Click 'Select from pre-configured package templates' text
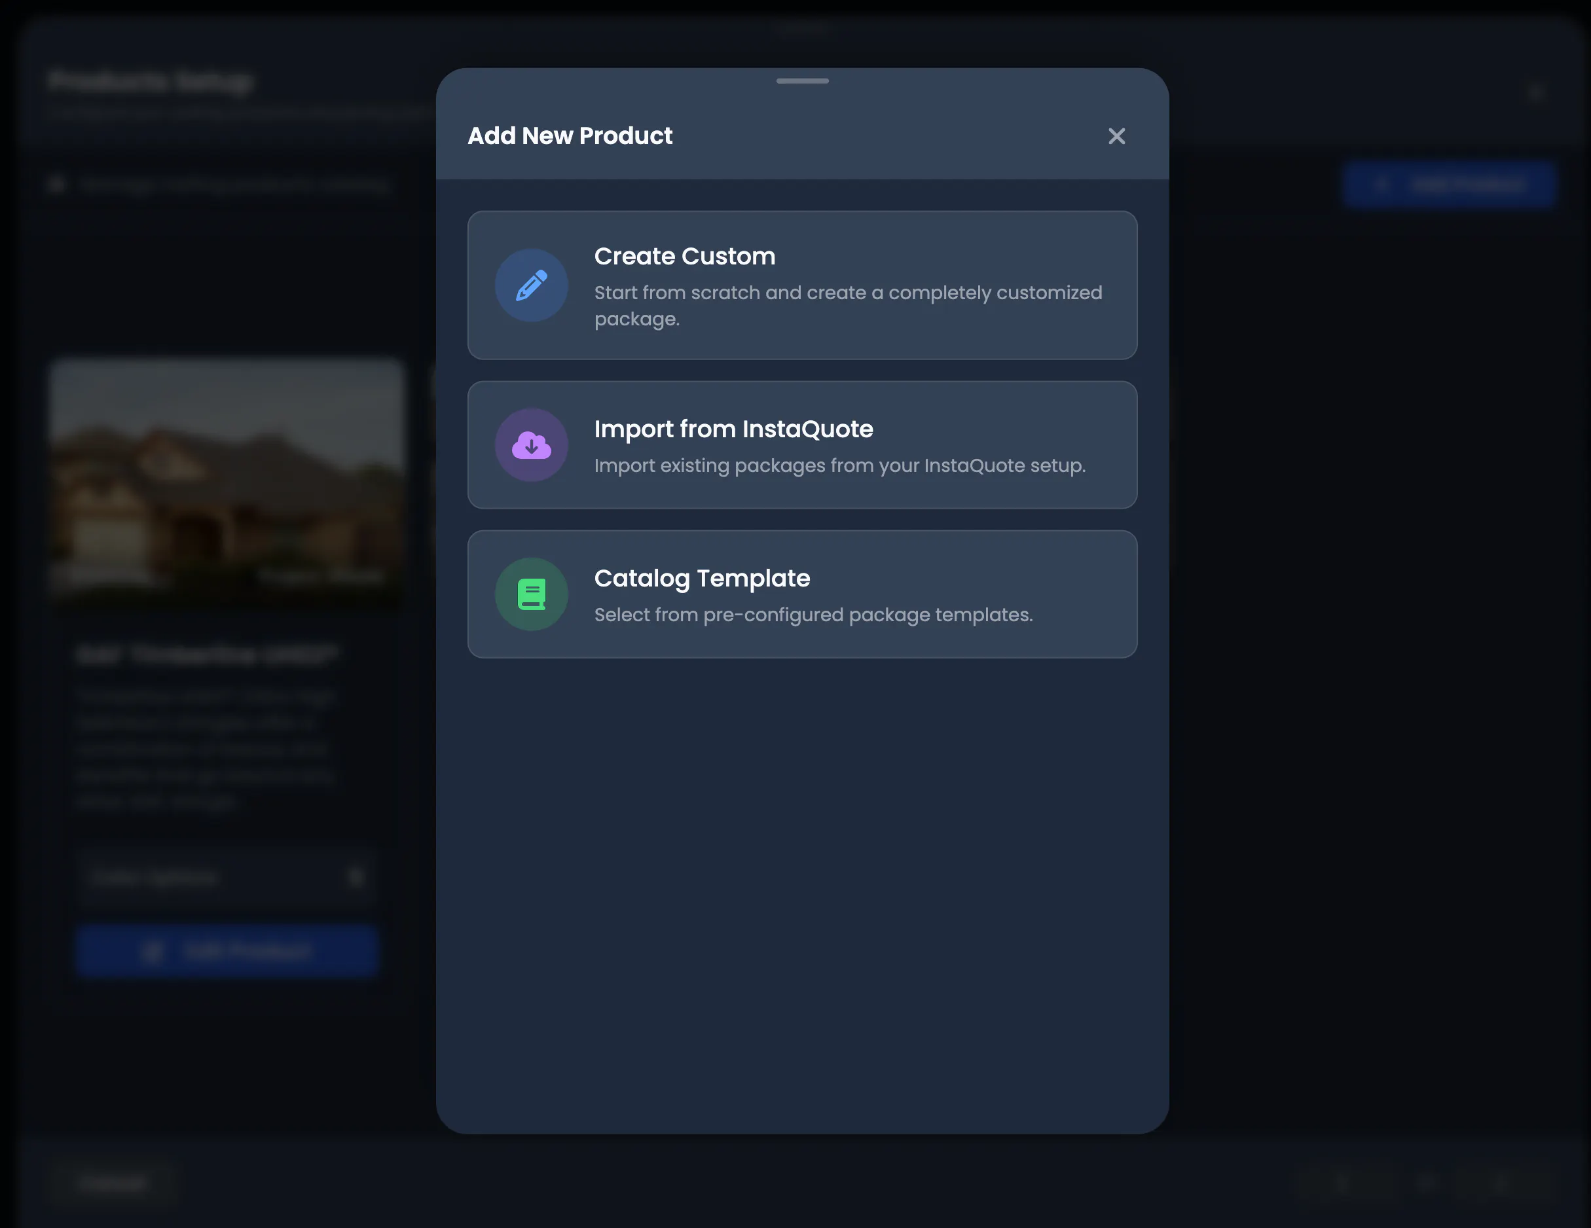The image size is (1591, 1228). click(x=813, y=615)
